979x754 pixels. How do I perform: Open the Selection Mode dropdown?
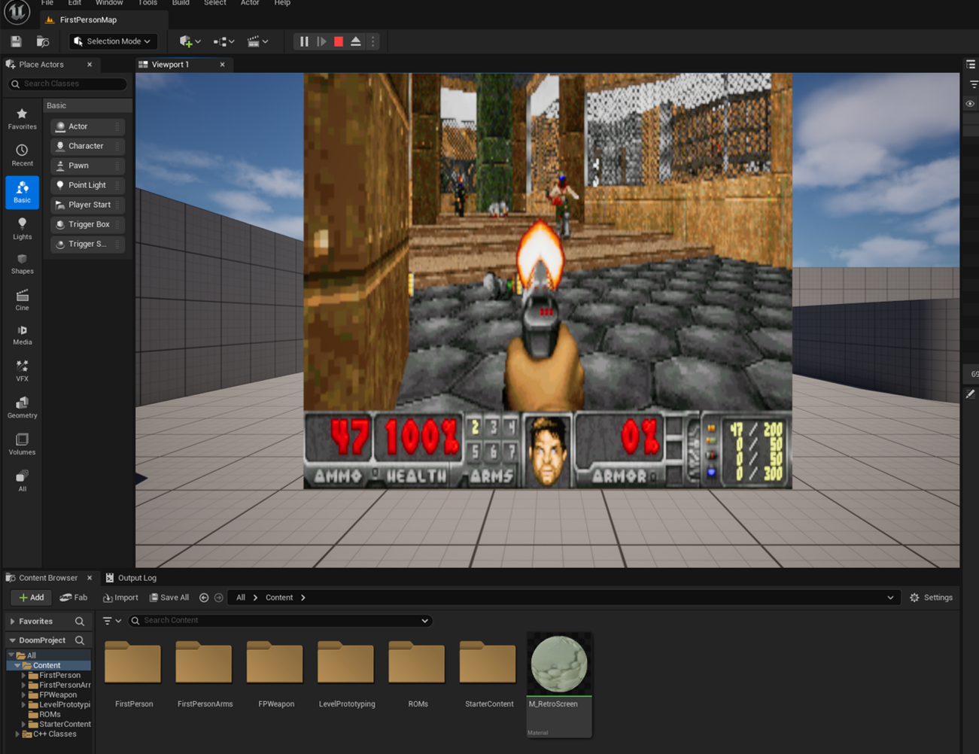click(x=112, y=41)
